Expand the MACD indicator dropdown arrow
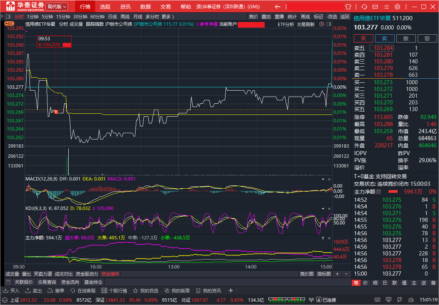This screenshot has width=439, height=305. point(323,179)
